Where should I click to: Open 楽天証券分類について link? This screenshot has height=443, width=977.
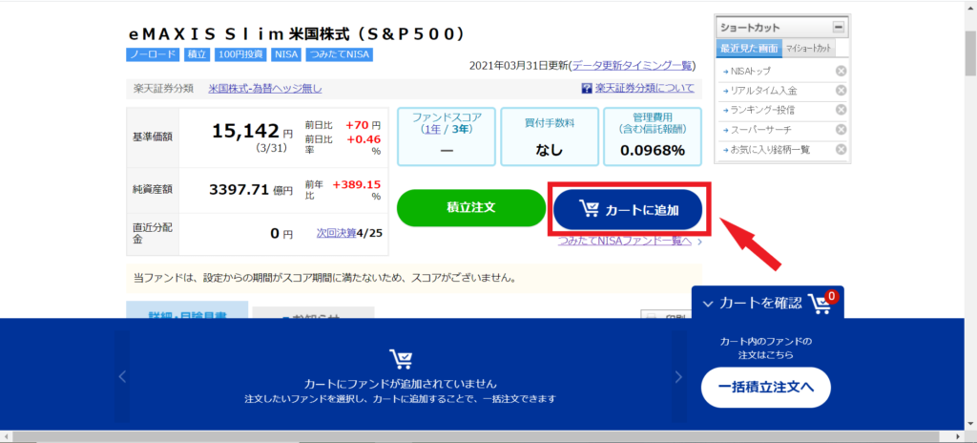pos(644,88)
